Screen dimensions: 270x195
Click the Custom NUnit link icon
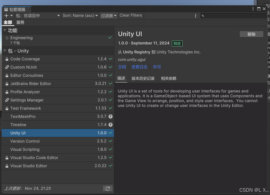pyautogui.click(x=7, y=67)
